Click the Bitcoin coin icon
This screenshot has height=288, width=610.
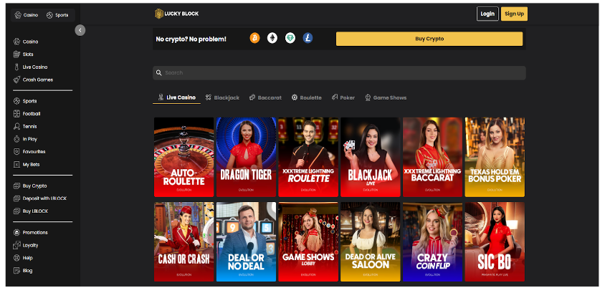(x=254, y=38)
